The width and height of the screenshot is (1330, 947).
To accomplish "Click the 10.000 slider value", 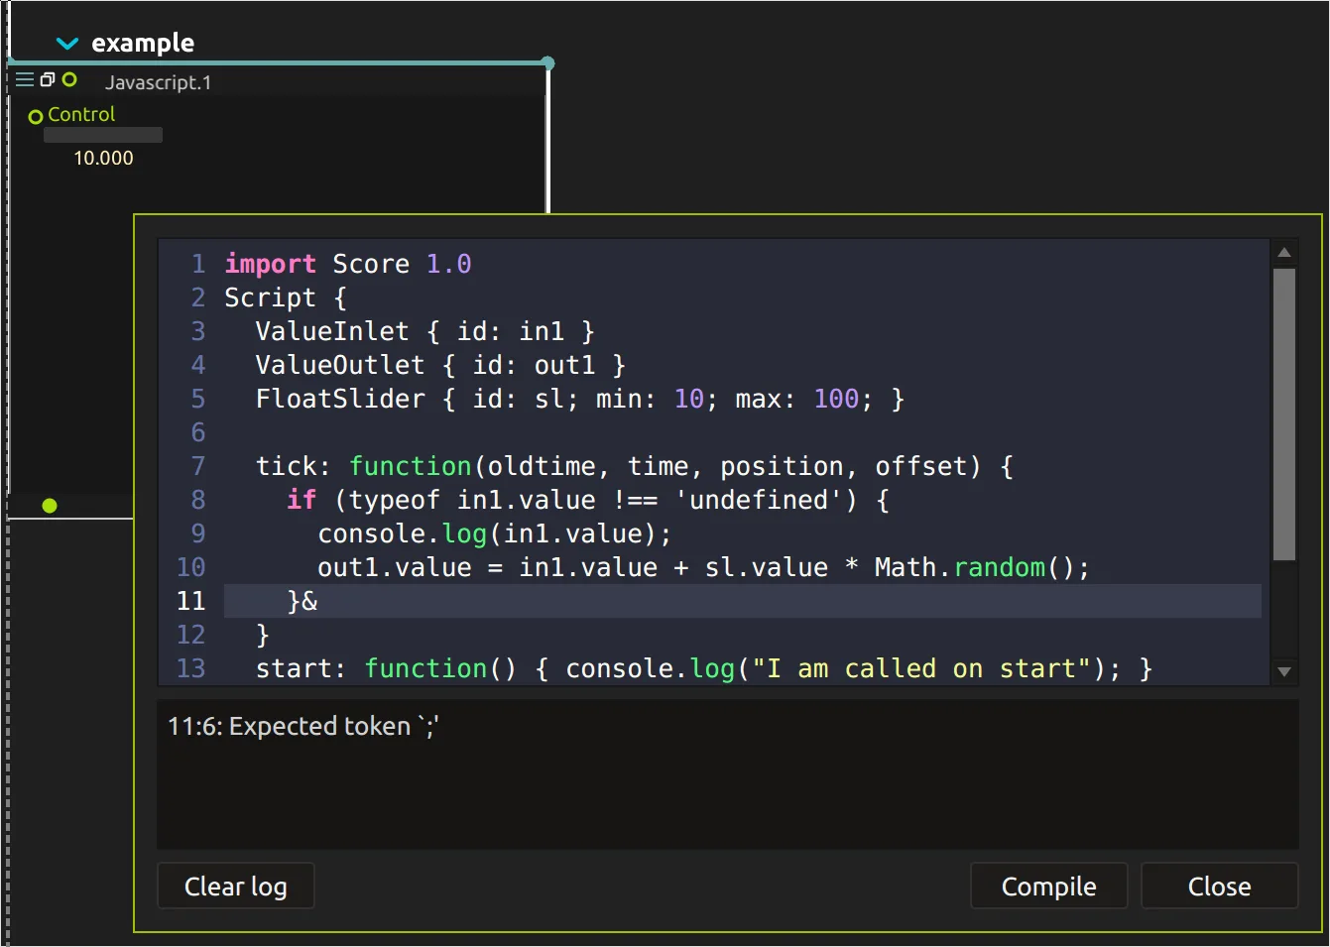I will 103,158.
